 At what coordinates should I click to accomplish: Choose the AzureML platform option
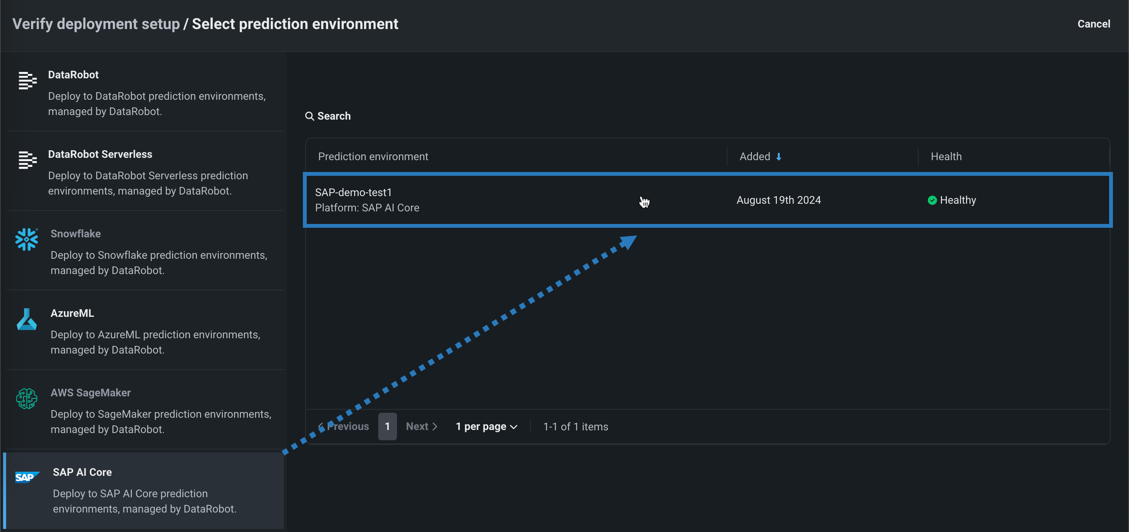(145, 331)
